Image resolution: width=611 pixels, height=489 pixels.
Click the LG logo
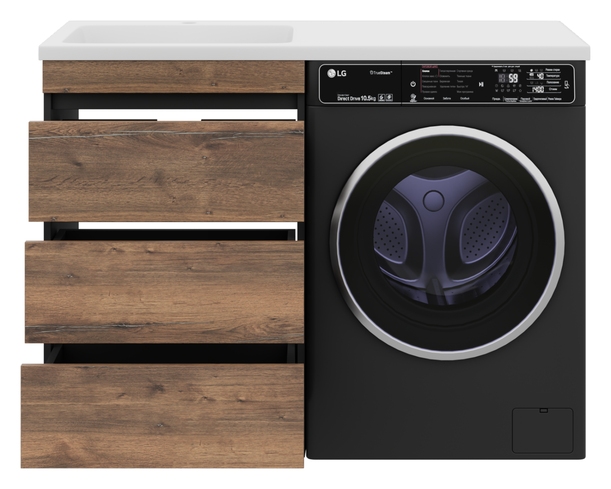337,73
